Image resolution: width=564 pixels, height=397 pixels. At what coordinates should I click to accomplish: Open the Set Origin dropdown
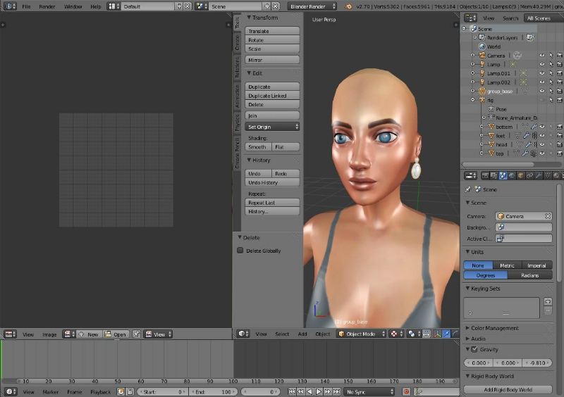pos(273,127)
